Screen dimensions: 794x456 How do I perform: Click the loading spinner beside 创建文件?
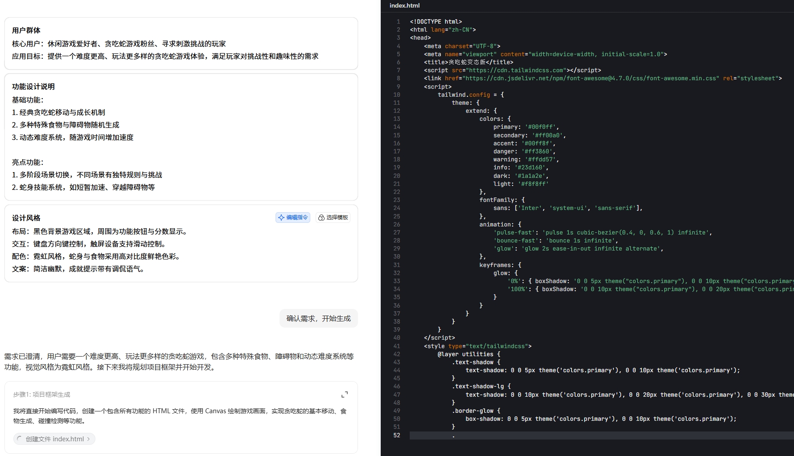pyautogui.click(x=20, y=439)
